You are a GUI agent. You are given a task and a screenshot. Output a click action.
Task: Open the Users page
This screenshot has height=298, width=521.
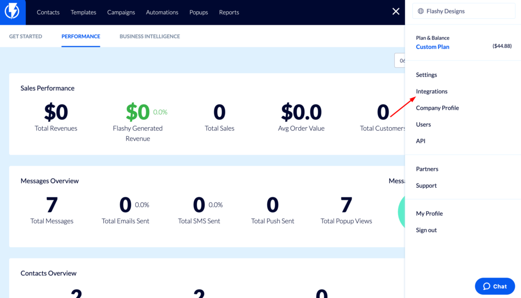click(x=423, y=125)
